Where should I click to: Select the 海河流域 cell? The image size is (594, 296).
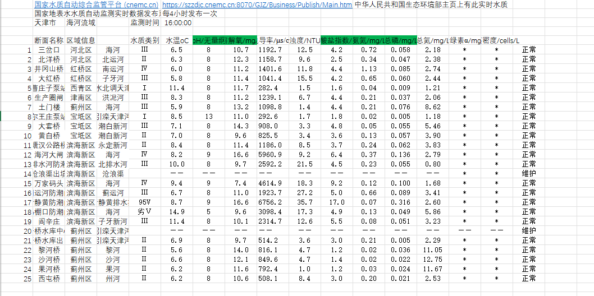(80, 23)
